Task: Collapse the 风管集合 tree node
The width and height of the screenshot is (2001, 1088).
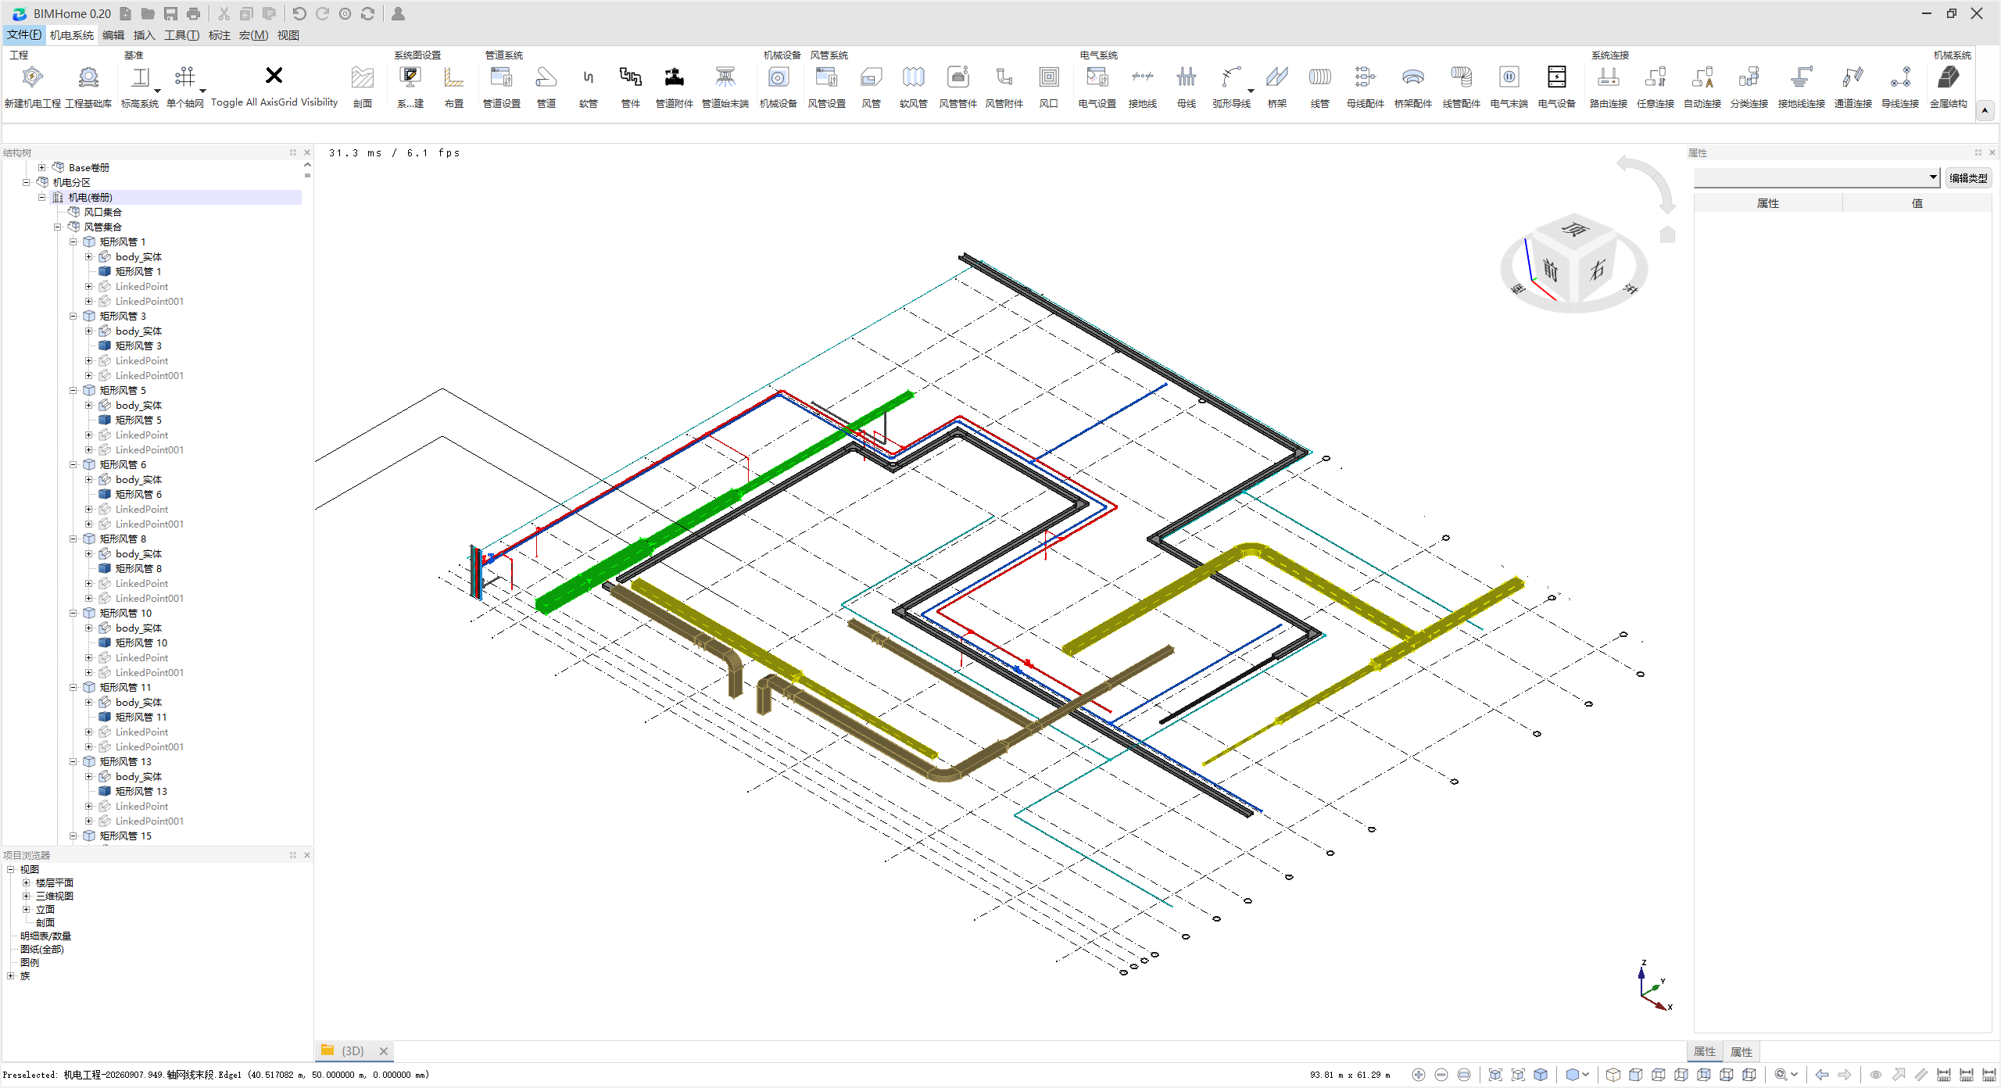Action: [58, 227]
